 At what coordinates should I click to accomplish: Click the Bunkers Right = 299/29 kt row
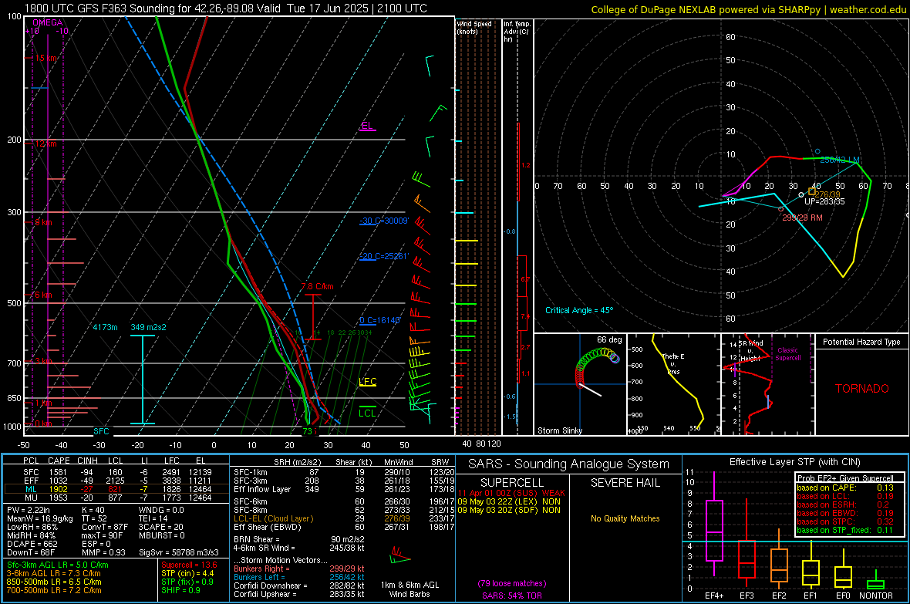(299, 569)
